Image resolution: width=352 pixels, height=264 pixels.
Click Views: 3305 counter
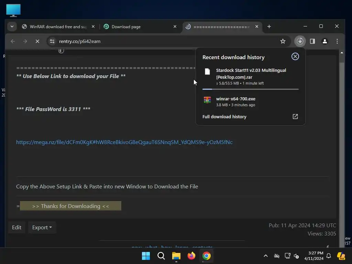(x=322, y=234)
